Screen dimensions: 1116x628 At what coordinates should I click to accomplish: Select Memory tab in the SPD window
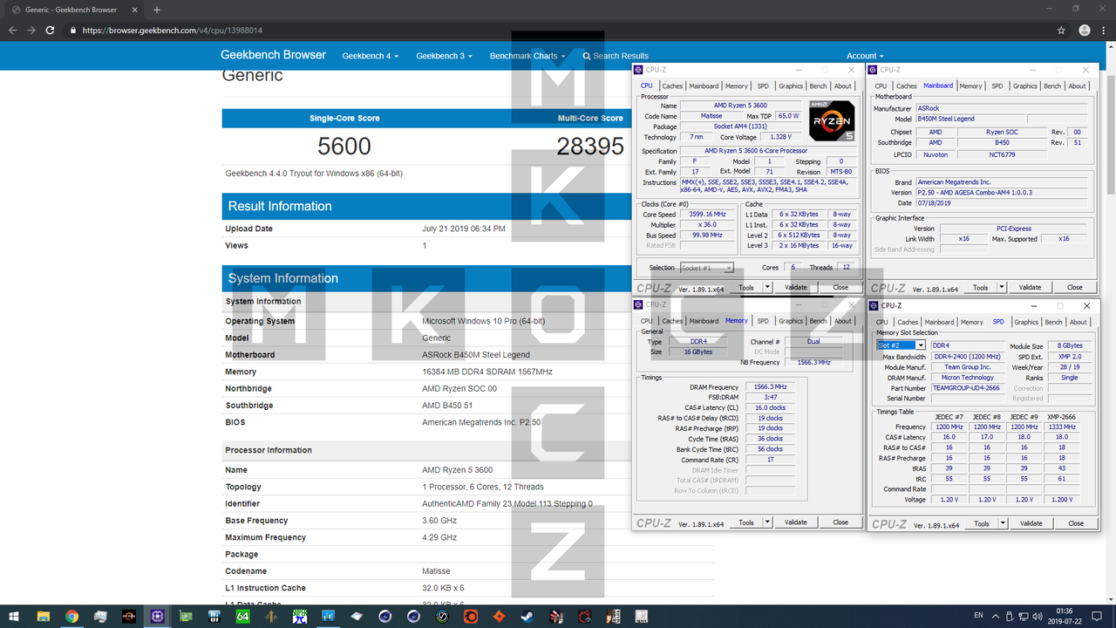pos(971,322)
